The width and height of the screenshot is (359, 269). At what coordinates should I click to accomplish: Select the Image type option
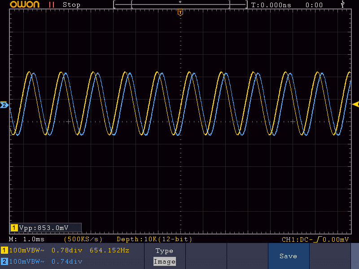tap(164, 261)
